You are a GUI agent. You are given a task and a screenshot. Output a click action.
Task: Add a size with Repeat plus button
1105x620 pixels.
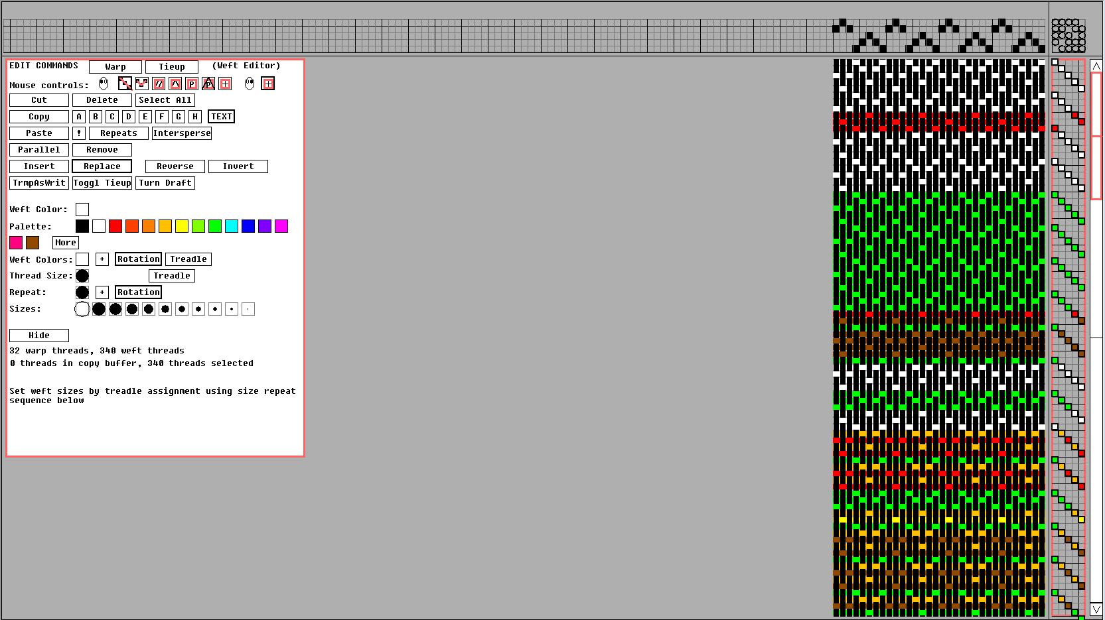[x=102, y=292]
